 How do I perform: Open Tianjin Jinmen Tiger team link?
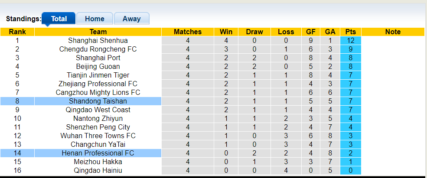(x=98, y=75)
